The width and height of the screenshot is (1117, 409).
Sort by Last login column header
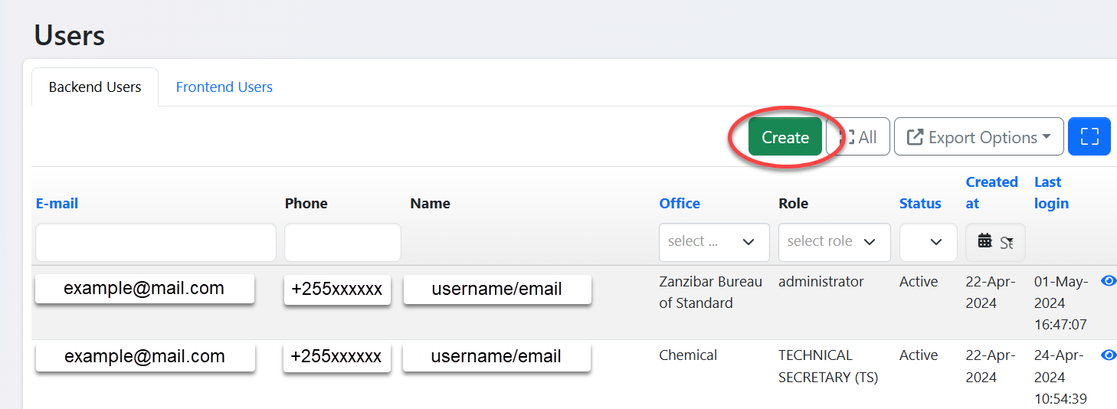pyautogui.click(x=1050, y=192)
